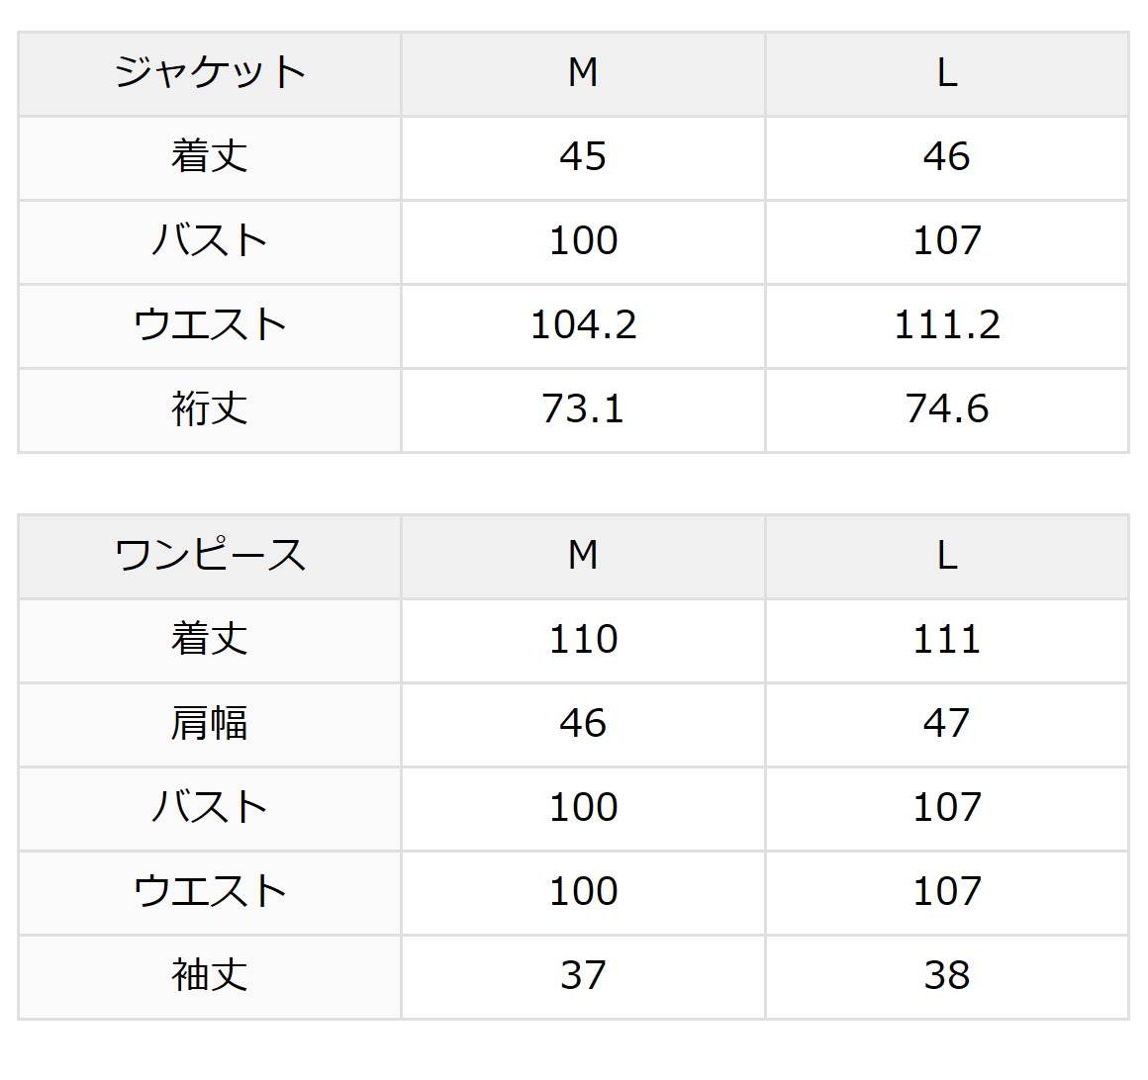The image size is (1148, 1080).
Task: Click the 裄丈 L value 74.6
Action: pyautogui.click(x=947, y=409)
